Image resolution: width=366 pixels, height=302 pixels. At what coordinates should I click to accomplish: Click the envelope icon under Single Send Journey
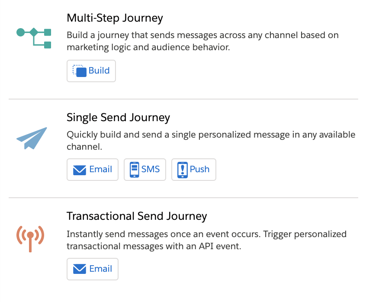coord(80,170)
